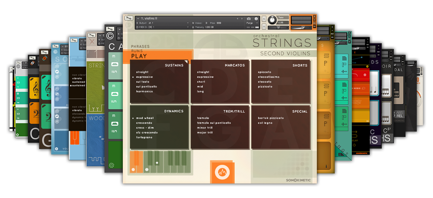Select 'harmonics' articulation
This screenshot has height=198, width=433.
[144, 91]
